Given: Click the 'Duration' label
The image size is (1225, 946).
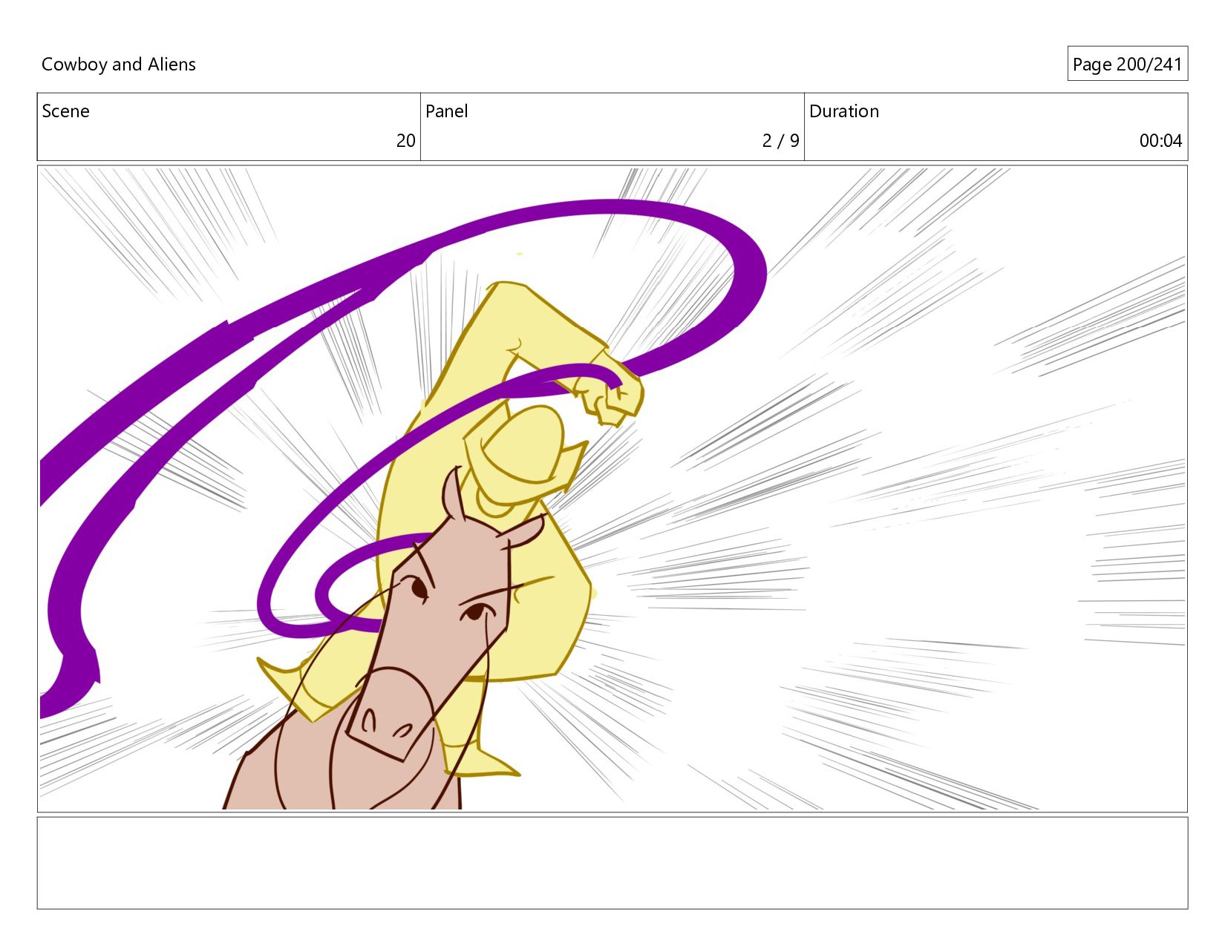Looking at the screenshot, I should click(x=844, y=111).
